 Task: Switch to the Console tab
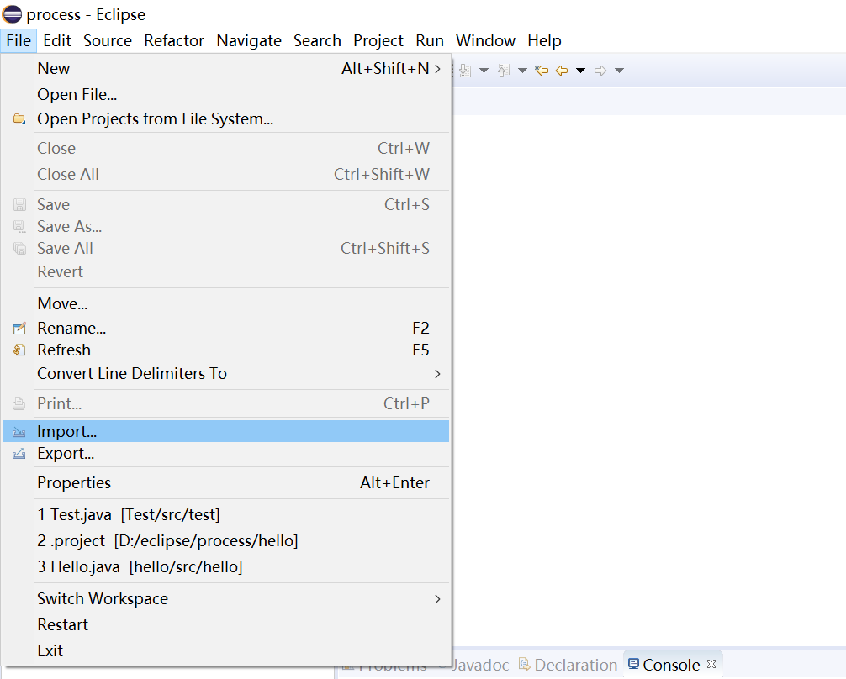click(671, 665)
